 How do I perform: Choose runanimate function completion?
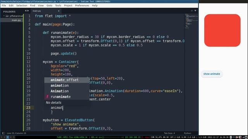point(67,97)
